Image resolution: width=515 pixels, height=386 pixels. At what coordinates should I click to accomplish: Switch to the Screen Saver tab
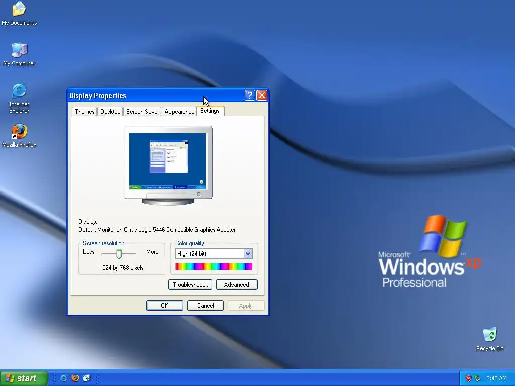[x=142, y=111]
